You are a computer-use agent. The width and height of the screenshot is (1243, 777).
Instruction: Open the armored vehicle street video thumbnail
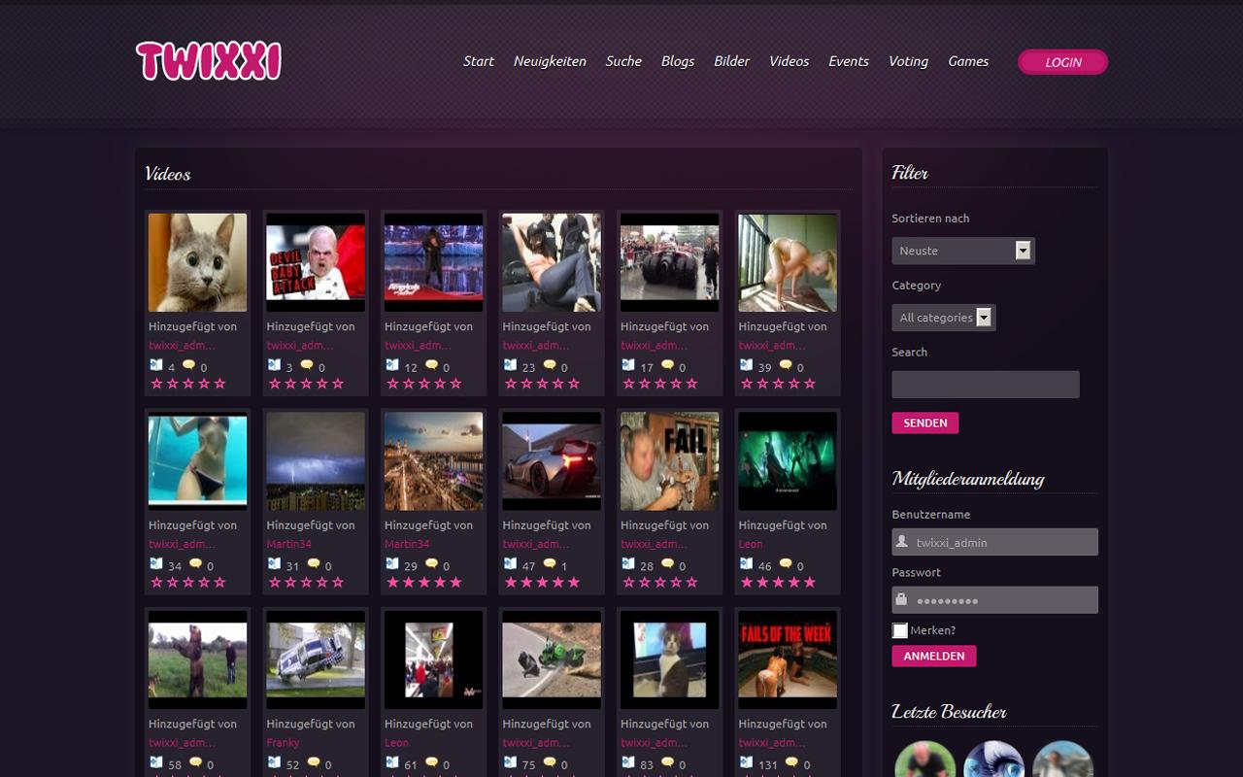click(669, 263)
